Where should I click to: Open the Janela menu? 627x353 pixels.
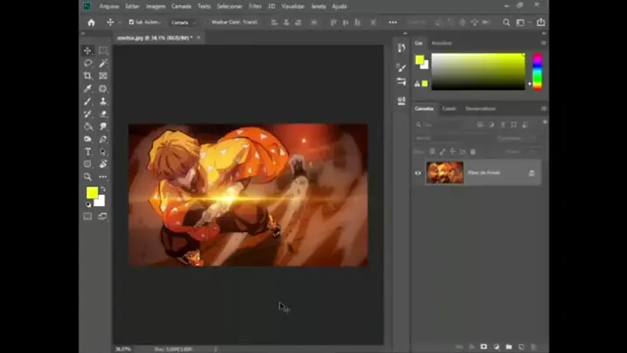(x=318, y=6)
